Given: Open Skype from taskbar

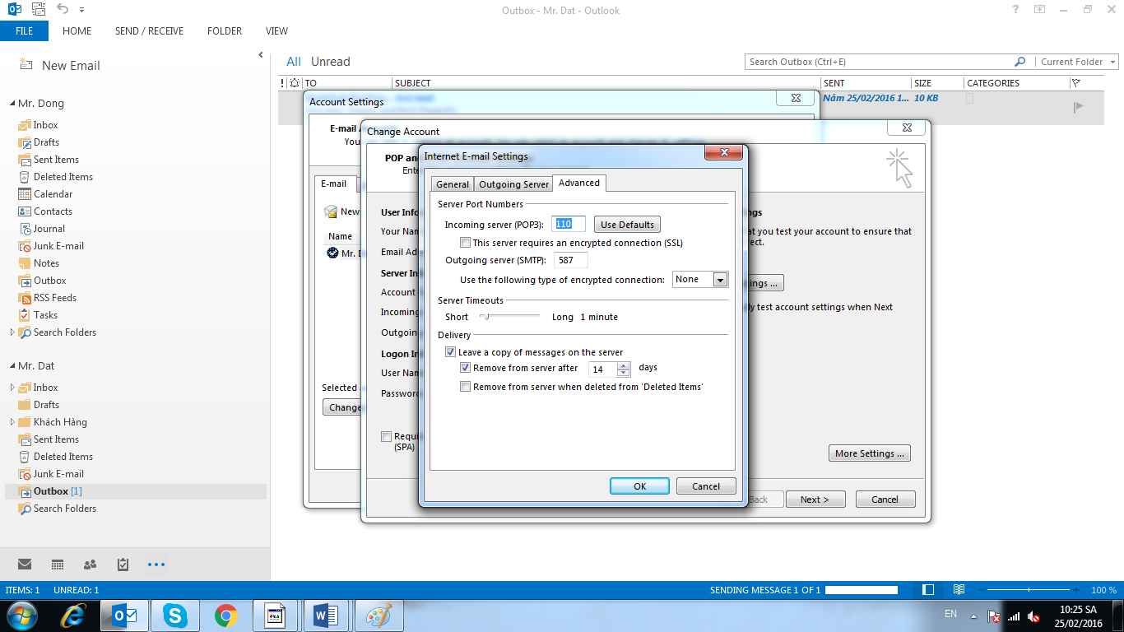Looking at the screenshot, I should [174, 616].
